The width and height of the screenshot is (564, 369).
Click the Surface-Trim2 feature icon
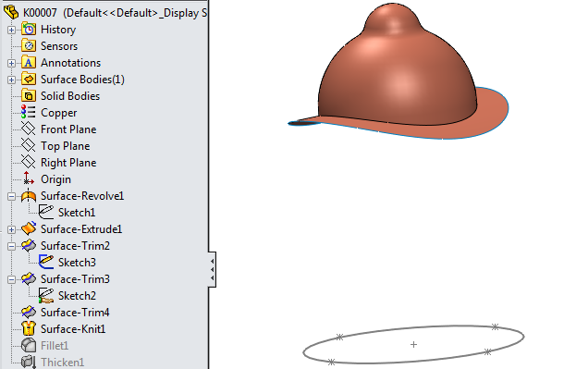tap(29, 246)
